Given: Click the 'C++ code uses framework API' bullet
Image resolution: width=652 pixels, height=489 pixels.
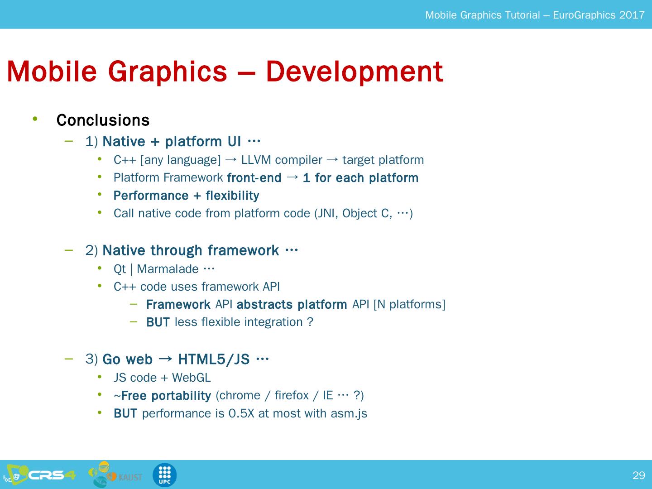Looking at the screenshot, I should [x=197, y=287].
